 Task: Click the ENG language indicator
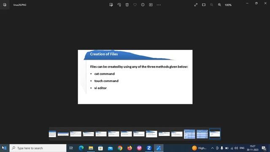click(x=242, y=148)
